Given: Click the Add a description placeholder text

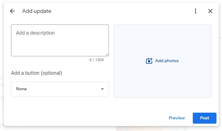Looking at the screenshot, I should [x=35, y=33].
